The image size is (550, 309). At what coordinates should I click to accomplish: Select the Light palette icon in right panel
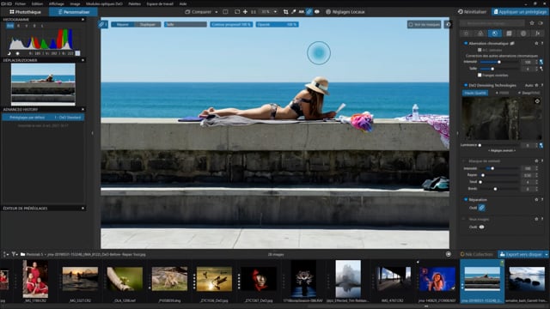tap(466, 33)
